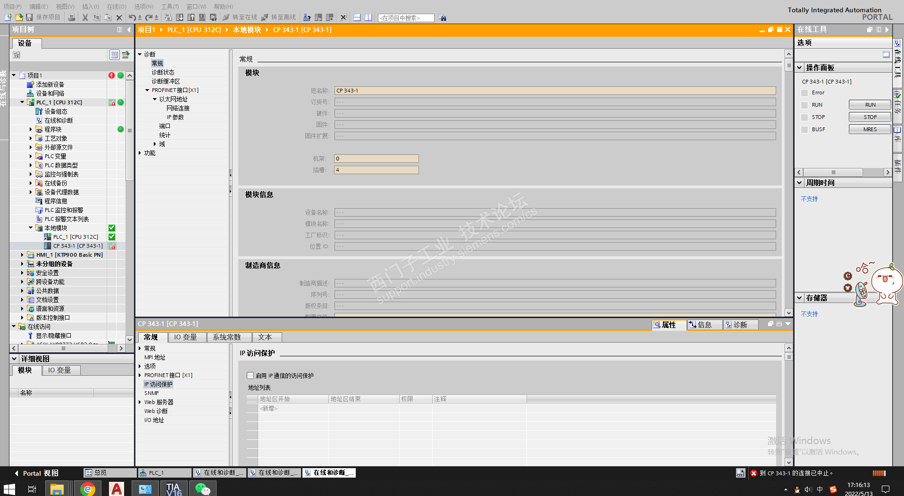
Task: Open the 诊断 inspector tab
Action: click(740, 325)
